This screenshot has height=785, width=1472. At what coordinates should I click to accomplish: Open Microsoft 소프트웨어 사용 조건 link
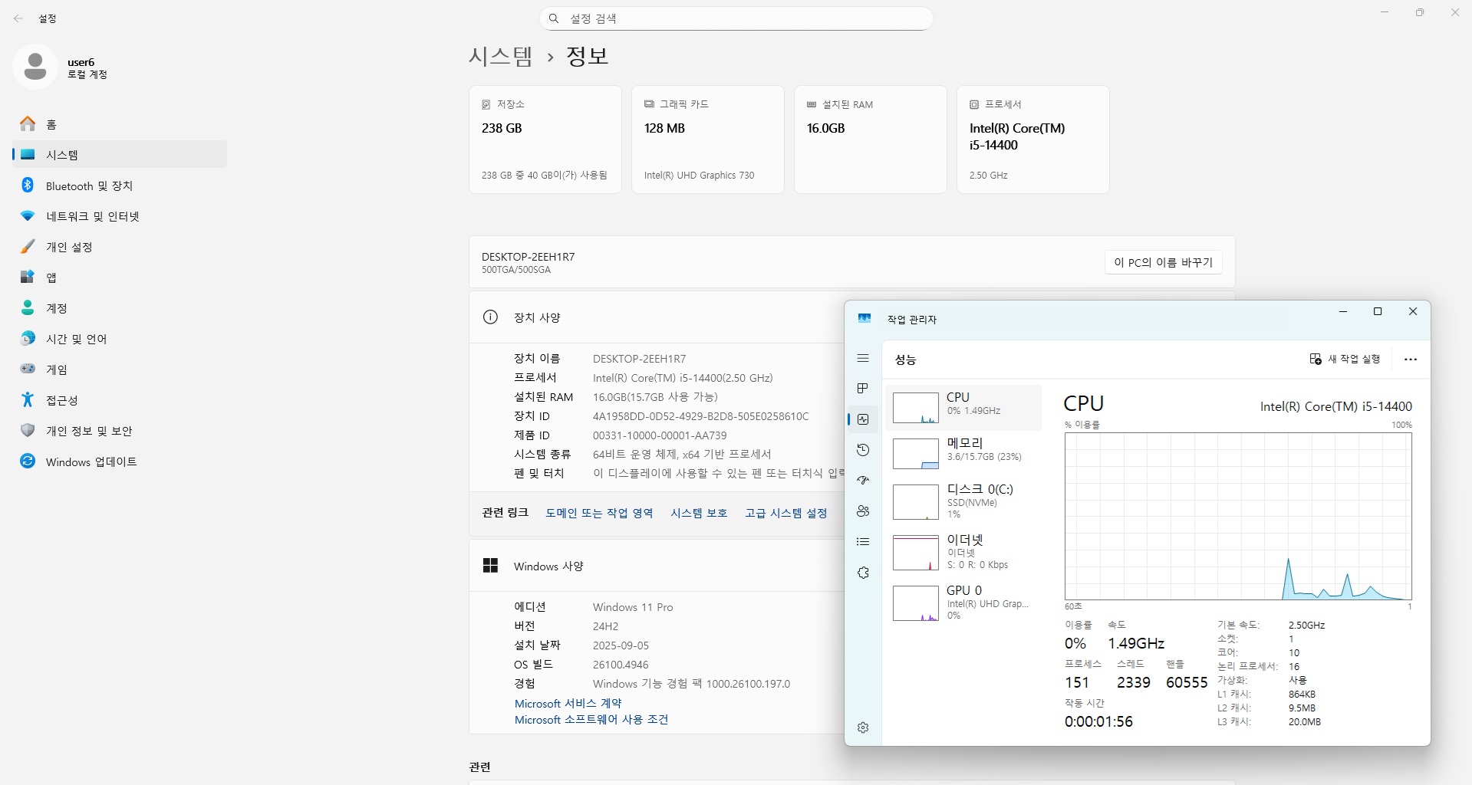coord(591,720)
